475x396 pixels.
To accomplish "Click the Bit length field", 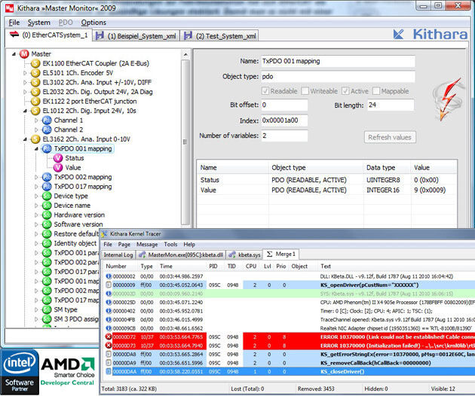I will (391, 105).
